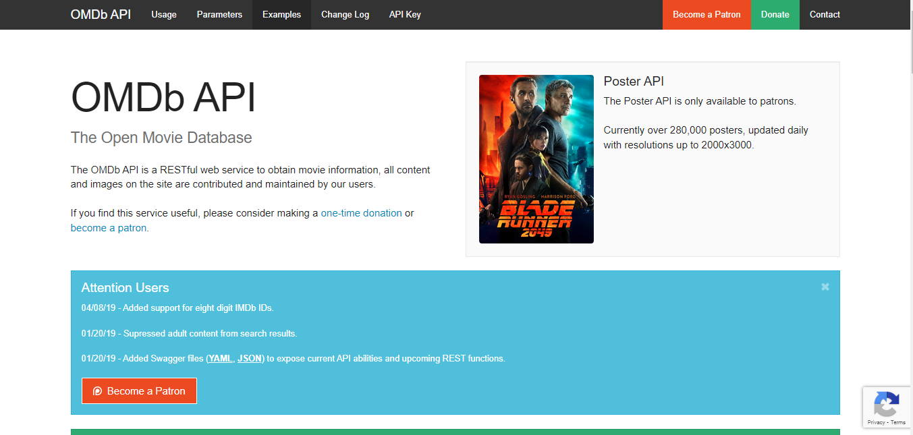The image size is (913, 435).
Task: Open the YAML Swagger file link
Action: (x=220, y=358)
